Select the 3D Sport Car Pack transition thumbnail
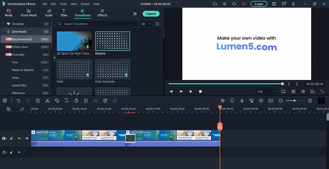 click(74, 41)
